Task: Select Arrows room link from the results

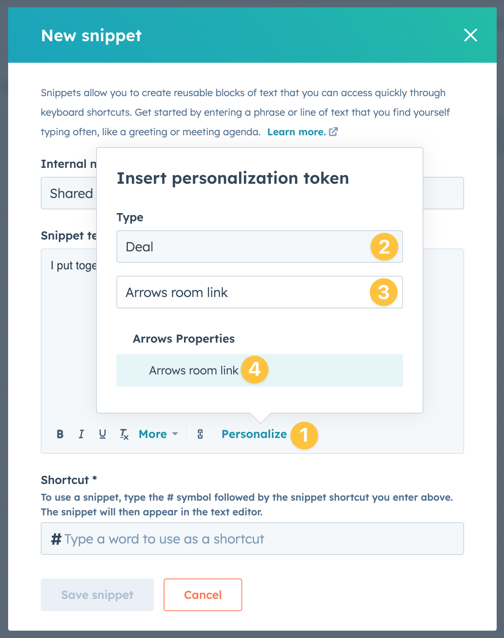Action: [x=194, y=370]
